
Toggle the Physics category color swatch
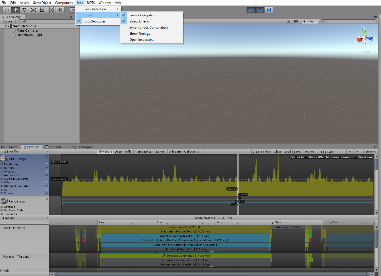(x=2, y=172)
